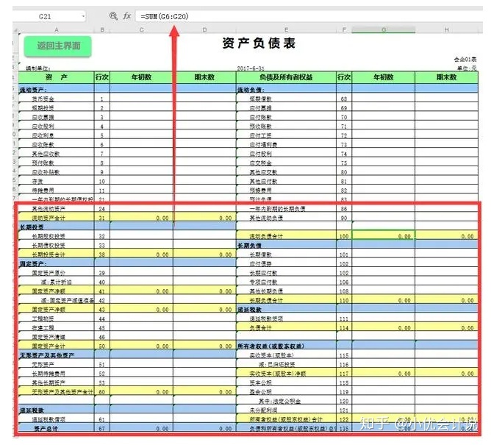Select column E header
491x445 pixels.
286,29
